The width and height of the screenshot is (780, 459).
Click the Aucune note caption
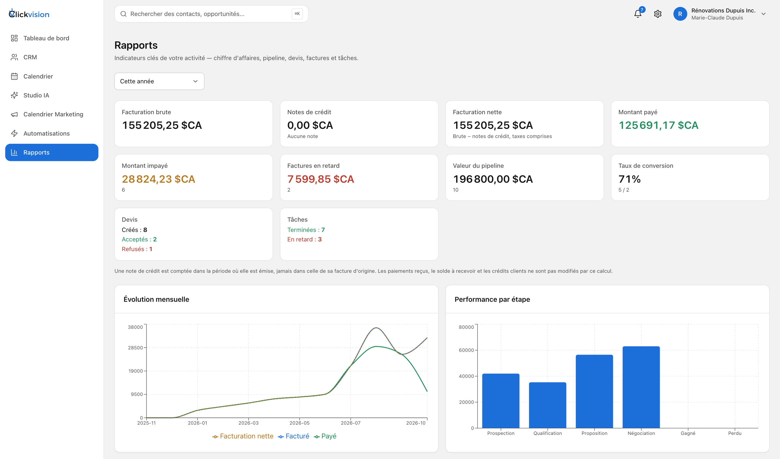coord(303,136)
